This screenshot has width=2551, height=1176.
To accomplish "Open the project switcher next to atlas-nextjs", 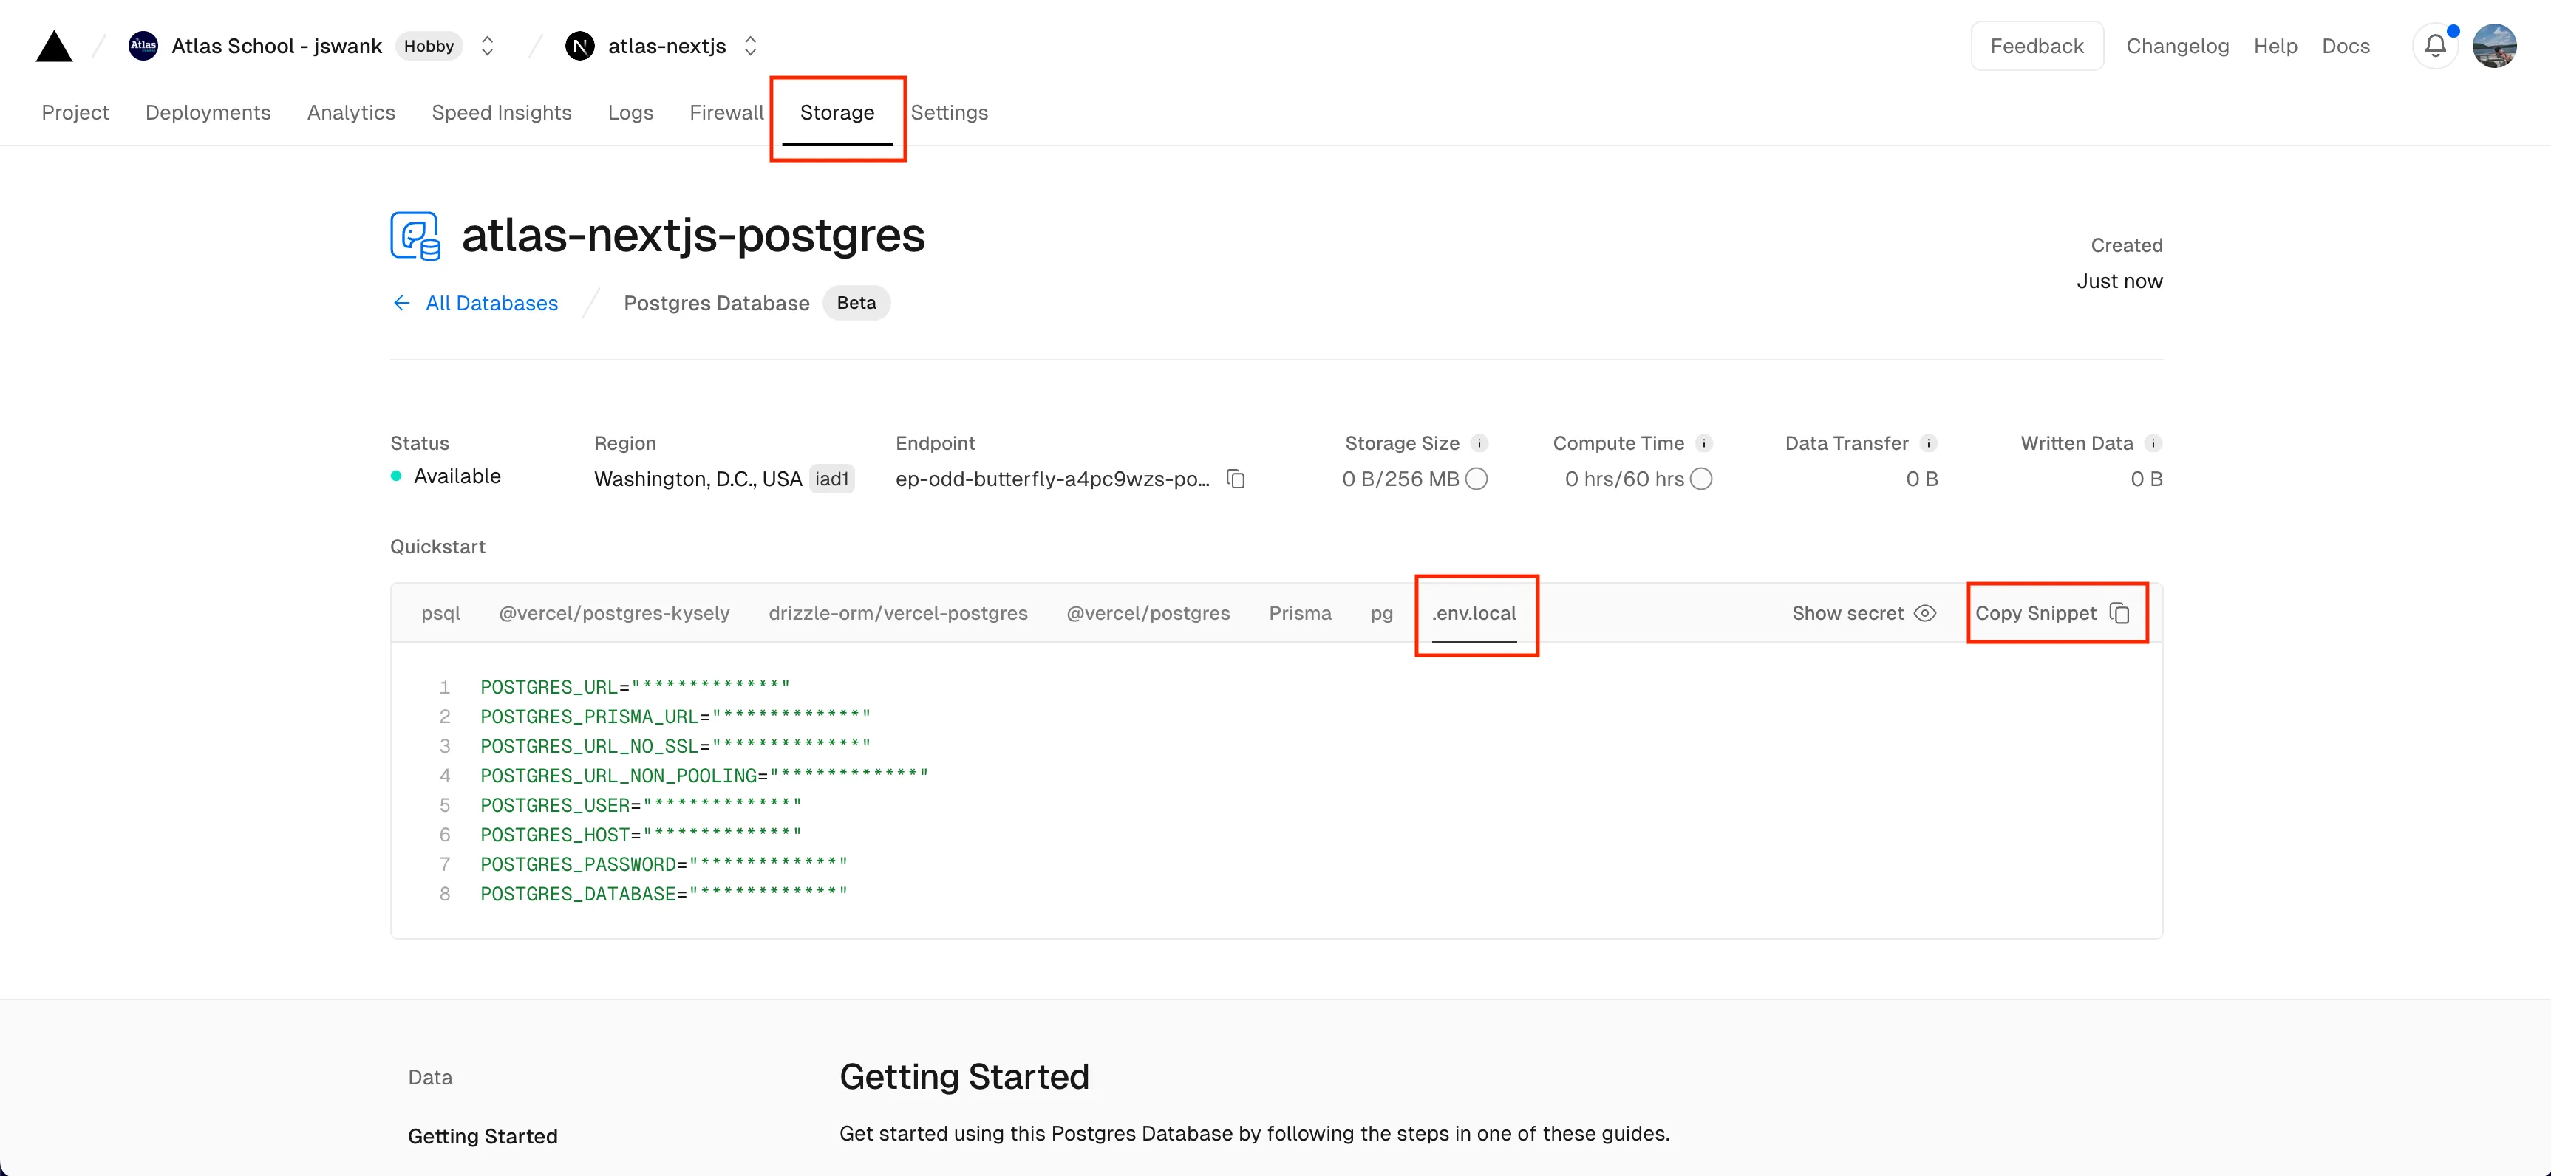I will tap(751, 46).
